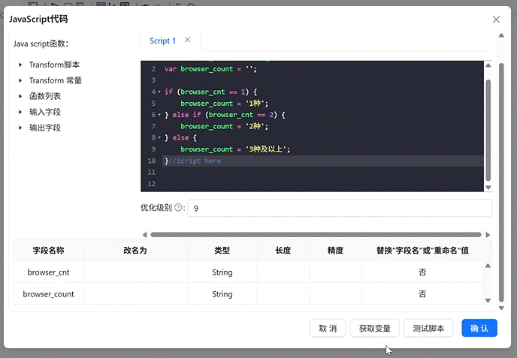Click the code editor scroll down arrow

(x=488, y=188)
